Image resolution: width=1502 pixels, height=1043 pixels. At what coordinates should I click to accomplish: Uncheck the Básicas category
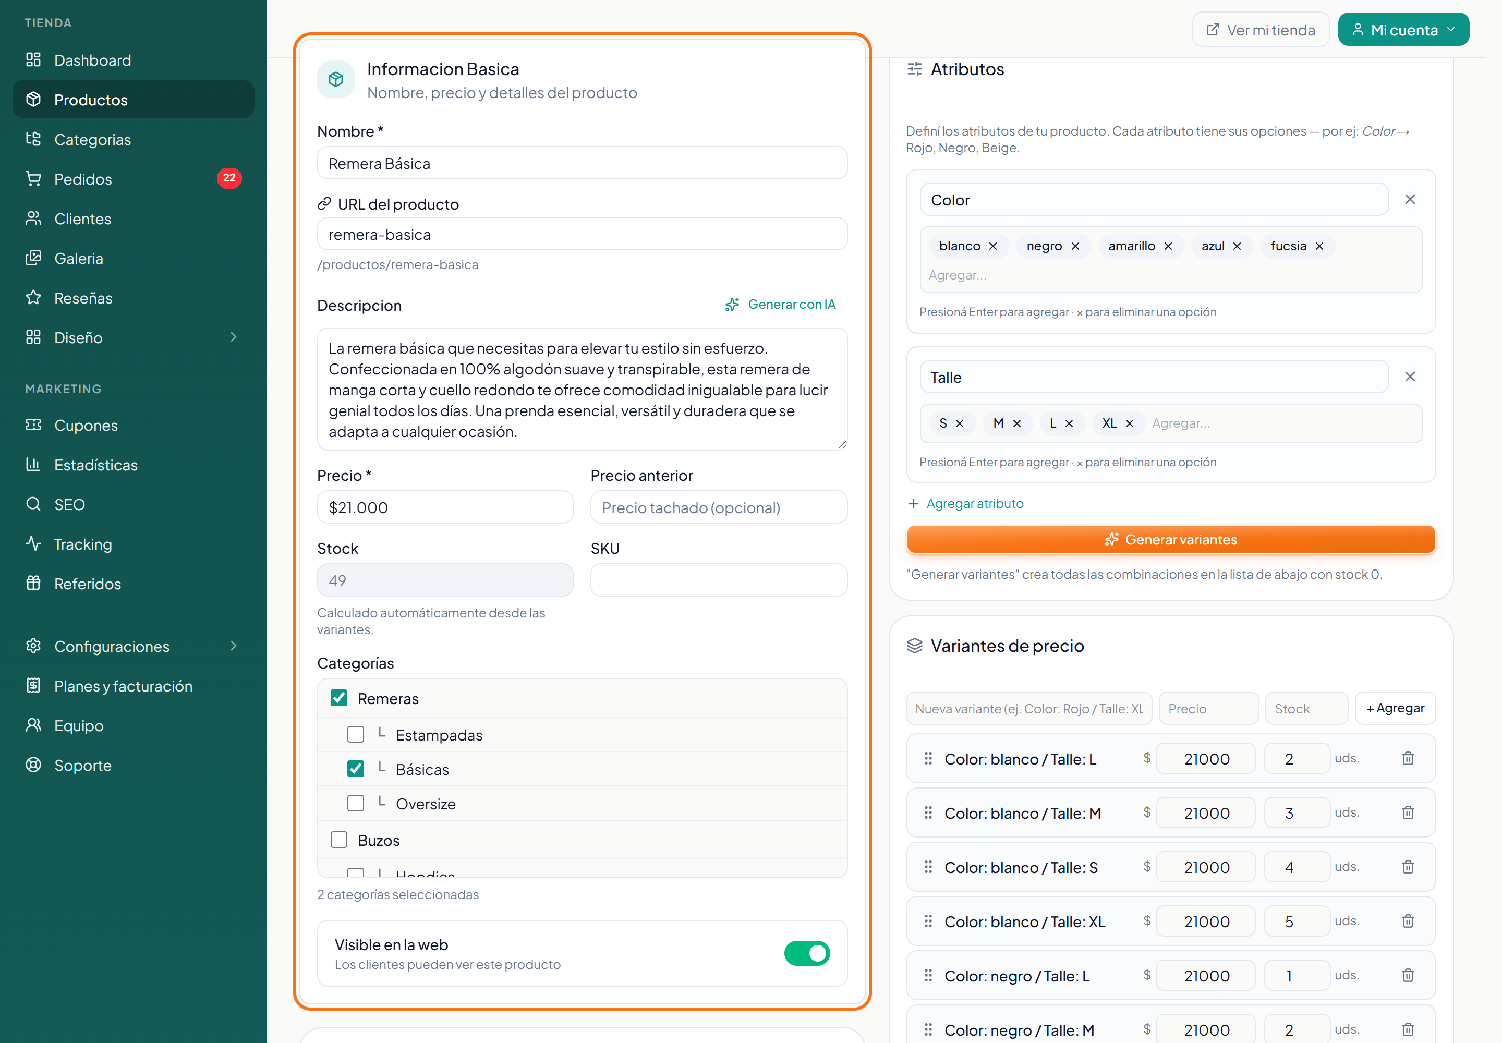click(x=356, y=769)
